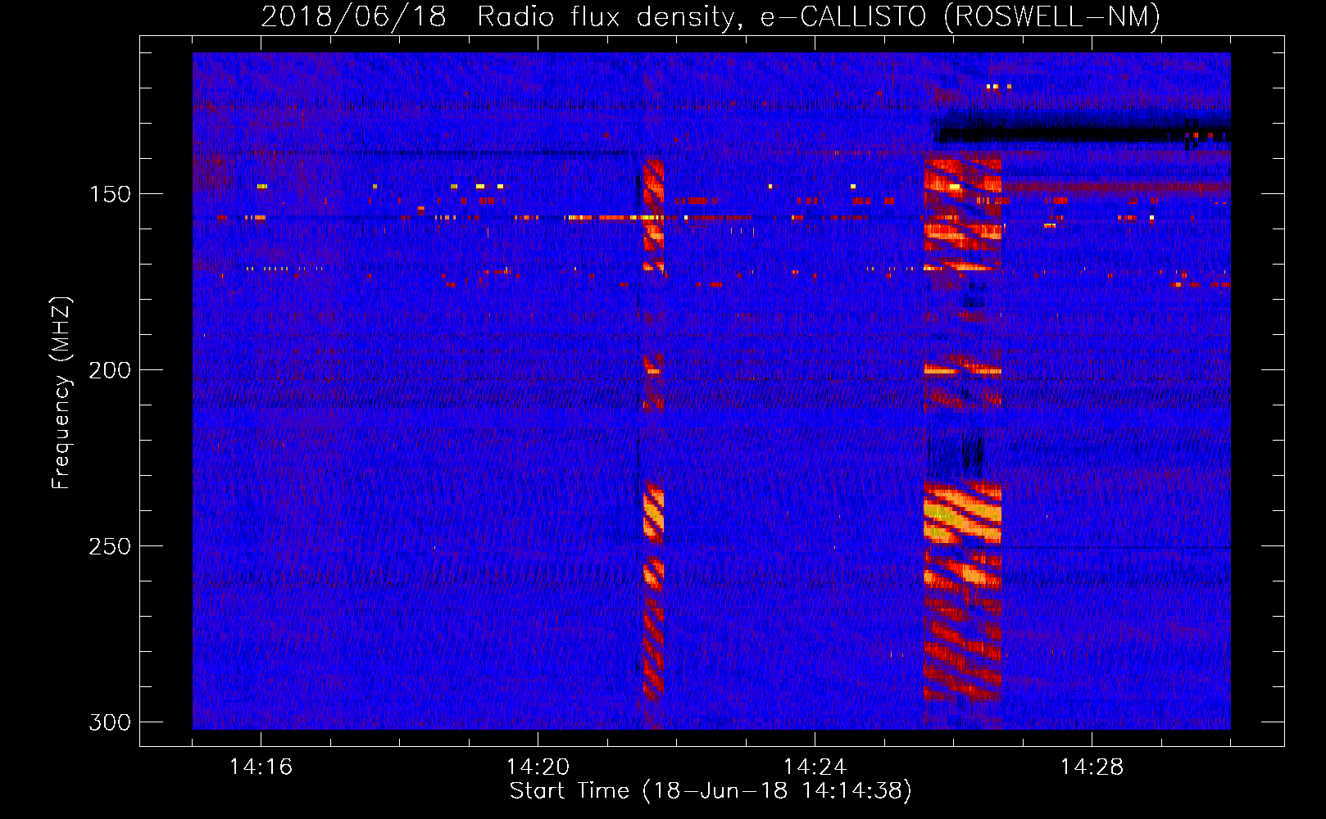Click the 300 frequency tick label
The height and width of the screenshot is (819, 1326).
tap(110, 722)
